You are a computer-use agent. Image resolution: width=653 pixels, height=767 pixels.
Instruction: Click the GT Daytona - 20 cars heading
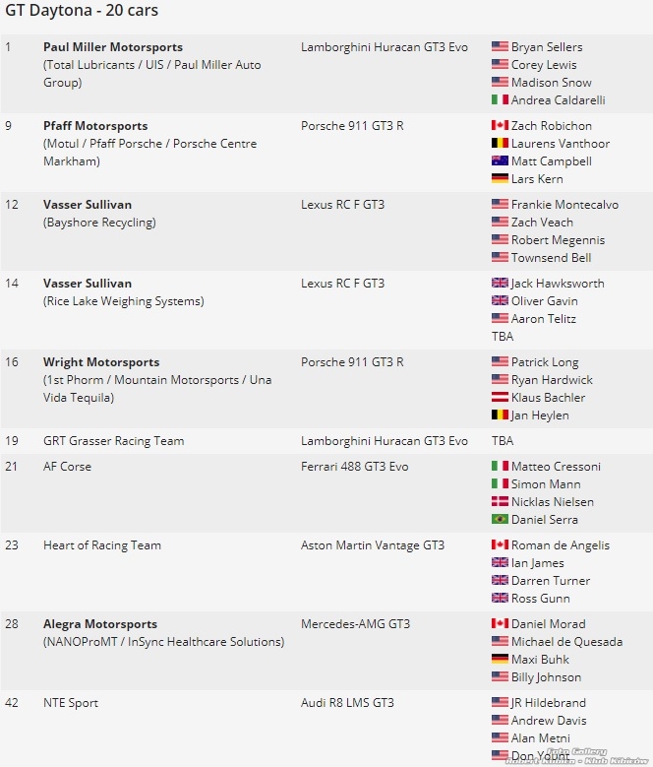coord(82,11)
